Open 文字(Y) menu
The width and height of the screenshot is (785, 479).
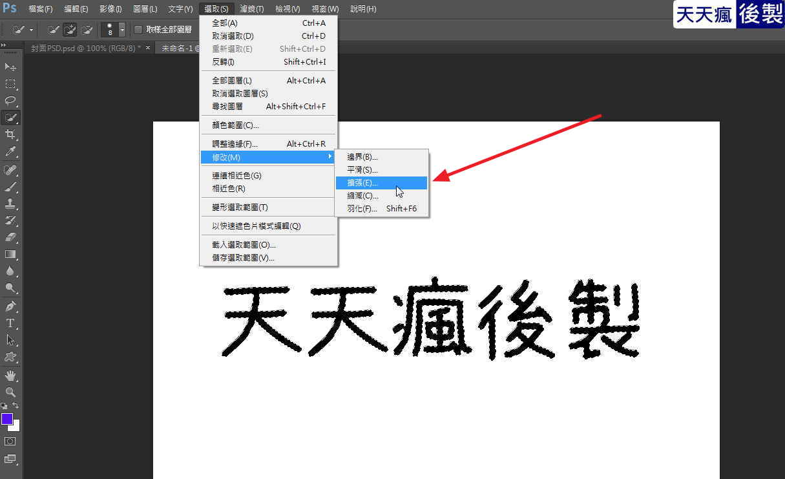pos(180,9)
